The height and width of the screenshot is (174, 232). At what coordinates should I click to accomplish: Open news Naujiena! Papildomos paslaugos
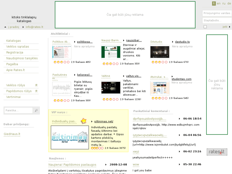click(72, 165)
